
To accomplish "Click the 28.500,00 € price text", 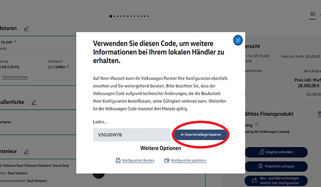I will pyautogui.click(x=309, y=86).
